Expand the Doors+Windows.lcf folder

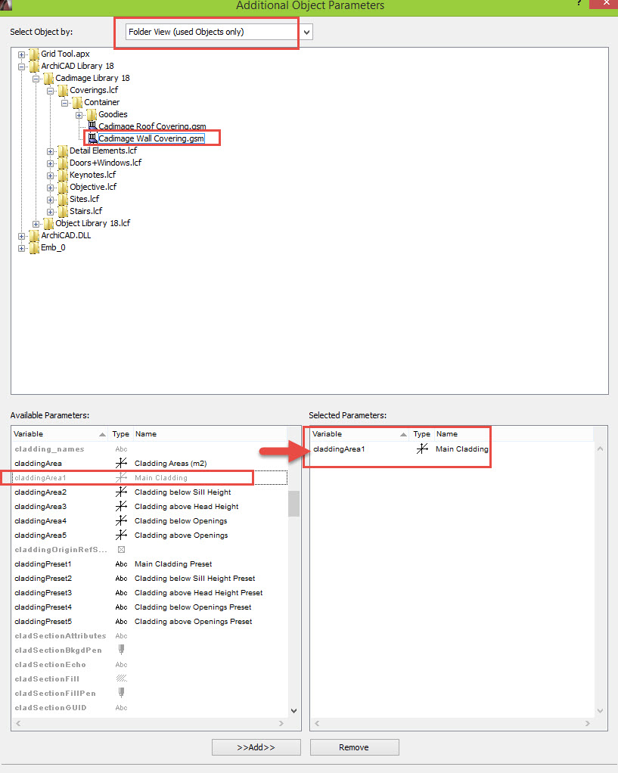click(x=50, y=163)
